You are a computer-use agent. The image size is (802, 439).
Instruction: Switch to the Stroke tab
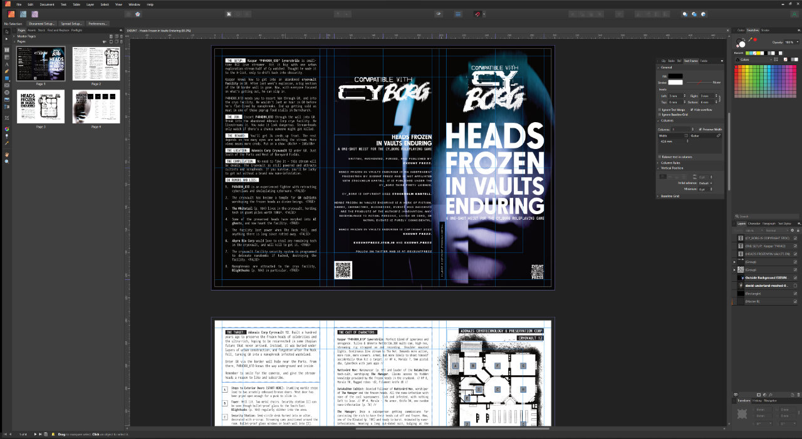[765, 30]
